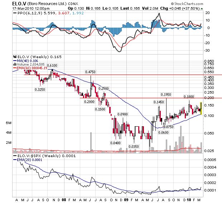Click the 0.025 tick on price axis
This screenshot has width=222, height=203.
tap(209, 151)
